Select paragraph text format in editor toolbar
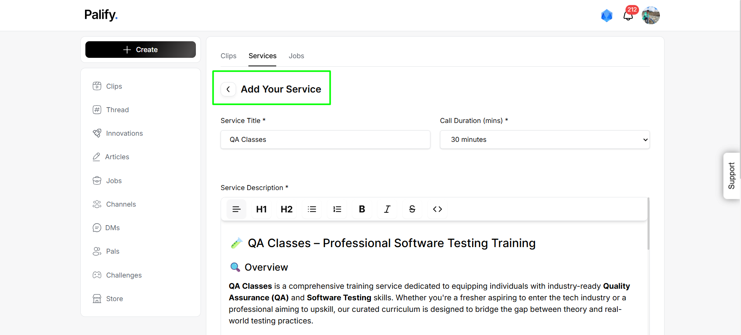This screenshot has height=335, width=741. (x=236, y=209)
